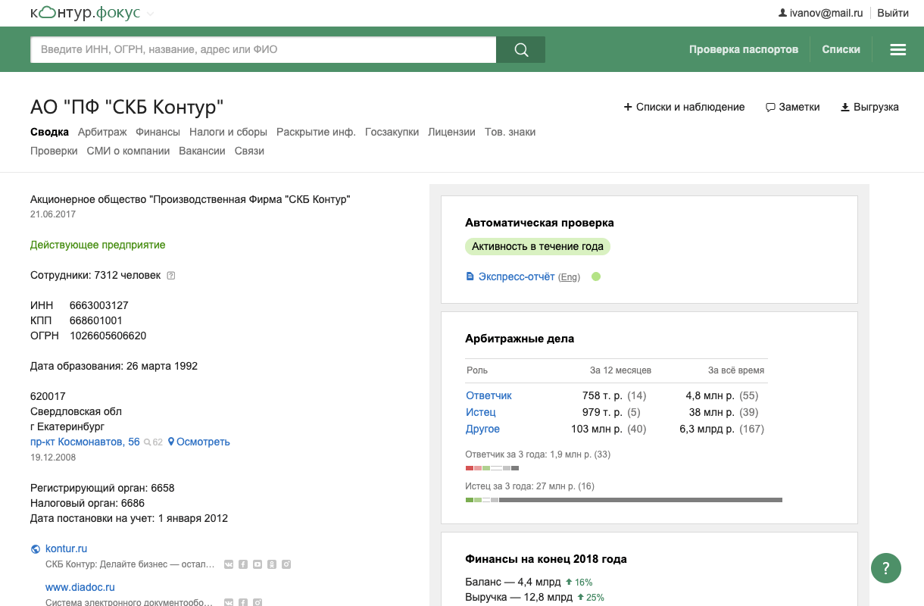Open the Экспресс-отчёт report
Image resolution: width=924 pixels, height=606 pixels.
tap(510, 276)
